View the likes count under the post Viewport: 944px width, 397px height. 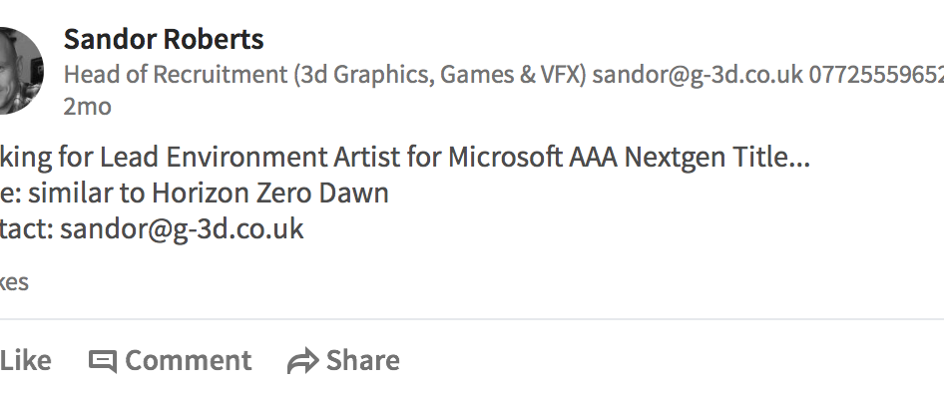coord(14,282)
